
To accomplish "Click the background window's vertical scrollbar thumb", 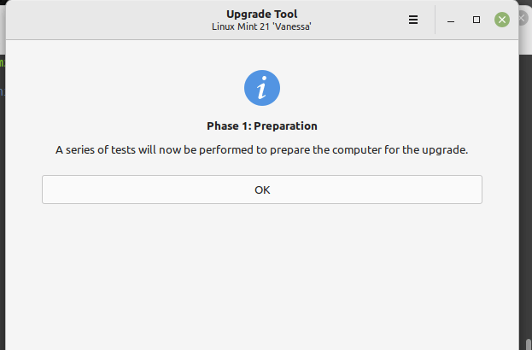I will click(x=528, y=343).
